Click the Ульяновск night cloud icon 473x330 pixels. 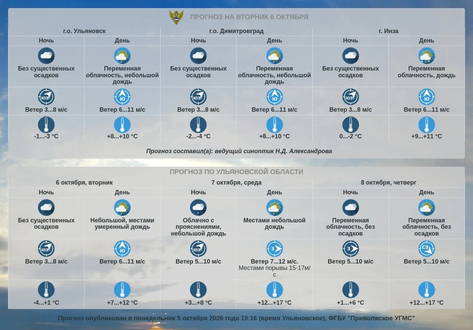tap(46, 56)
